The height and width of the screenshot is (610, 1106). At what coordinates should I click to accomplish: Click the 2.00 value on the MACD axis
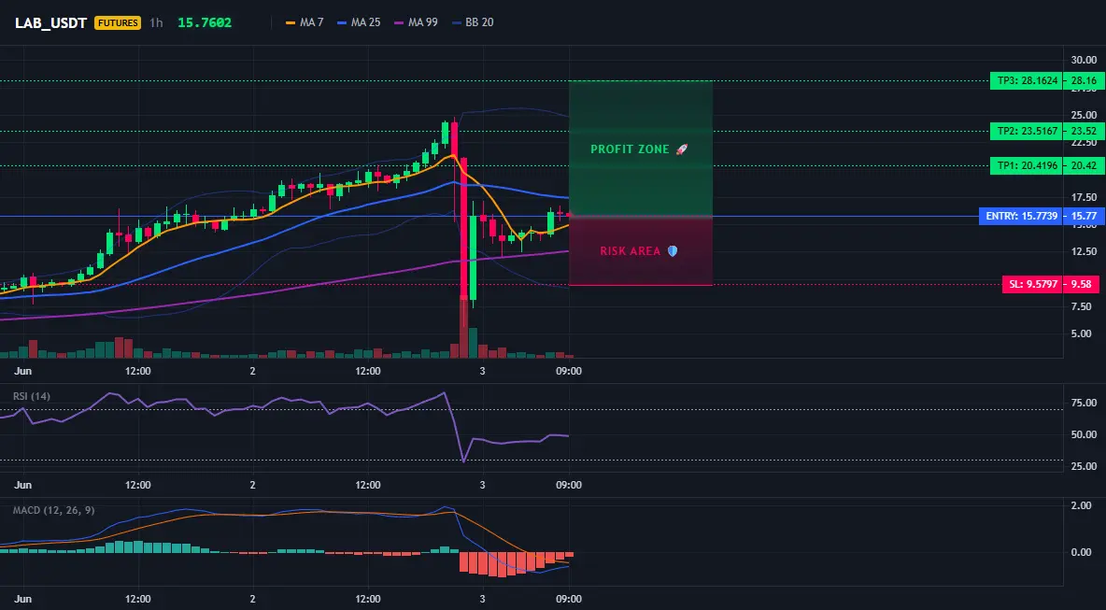tap(1082, 505)
